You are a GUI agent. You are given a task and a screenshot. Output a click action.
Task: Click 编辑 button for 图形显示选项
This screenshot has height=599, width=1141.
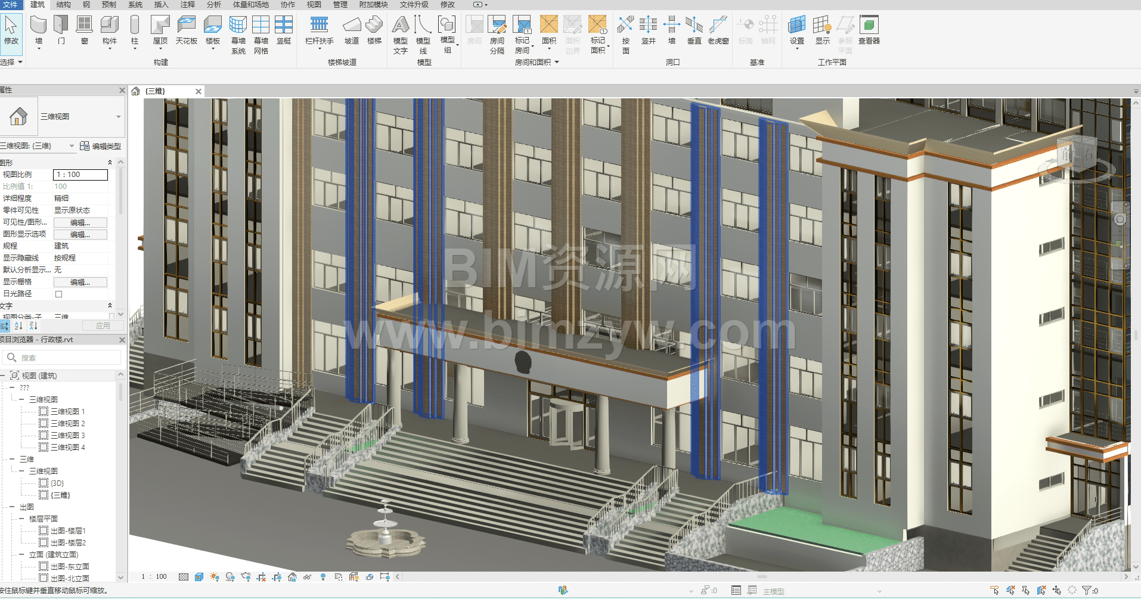pyautogui.click(x=80, y=234)
